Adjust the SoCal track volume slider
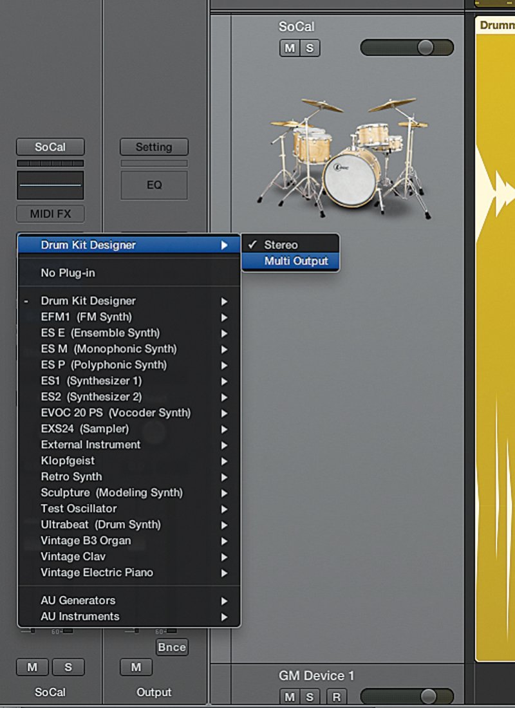Screen dimensions: 515x708 click(x=407, y=48)
